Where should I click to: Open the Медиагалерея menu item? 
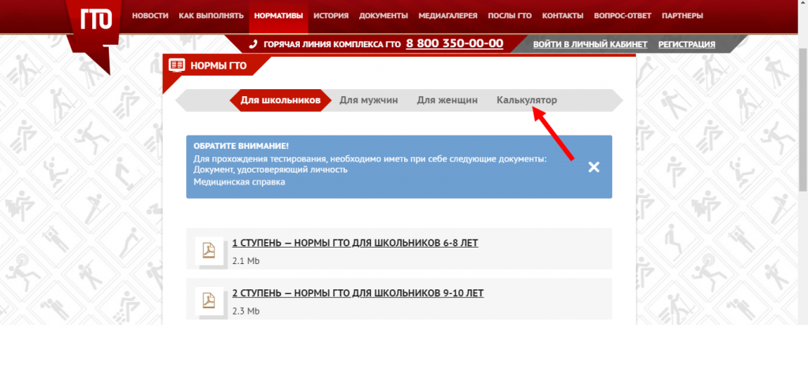pos(448,16)
